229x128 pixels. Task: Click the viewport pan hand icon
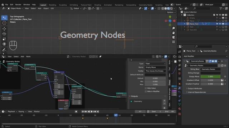pyautogui.click(x=173, y=33)
